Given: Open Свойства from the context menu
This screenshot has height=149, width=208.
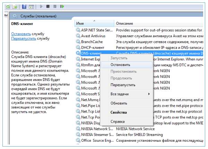Looking at the screenshot, I should tap(127, 112).
